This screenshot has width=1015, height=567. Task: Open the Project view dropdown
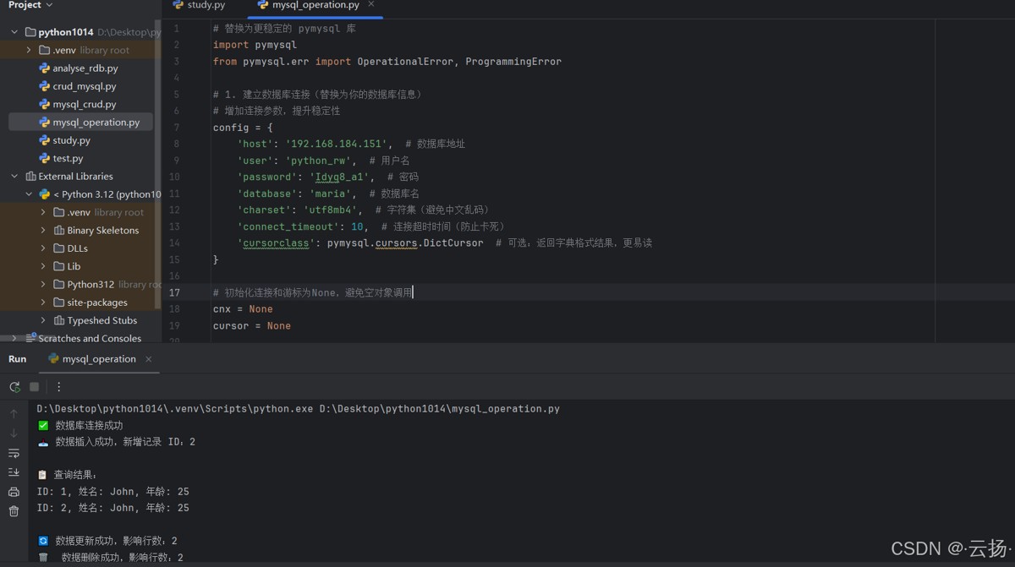point(30,5)
